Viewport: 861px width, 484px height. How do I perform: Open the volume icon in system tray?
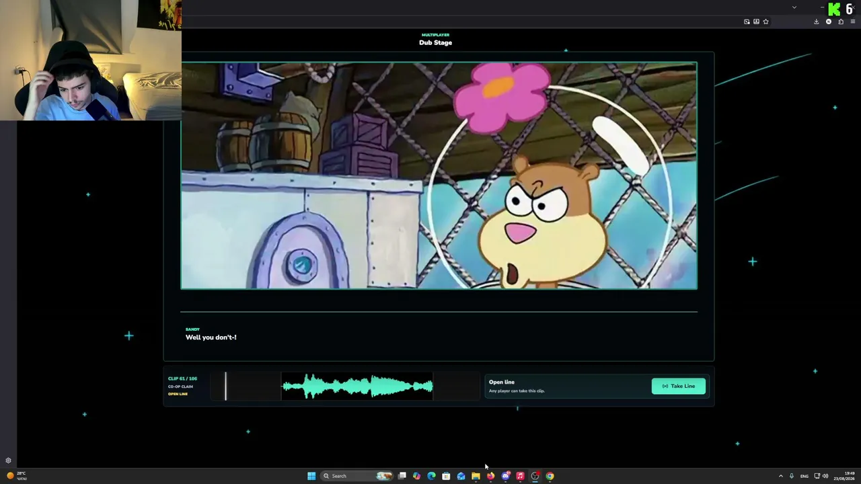point(825,476)
